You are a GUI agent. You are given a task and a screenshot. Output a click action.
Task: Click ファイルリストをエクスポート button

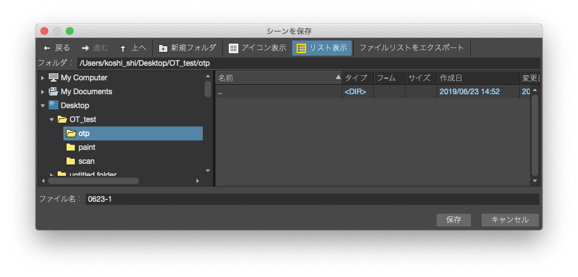coord(411,48)
